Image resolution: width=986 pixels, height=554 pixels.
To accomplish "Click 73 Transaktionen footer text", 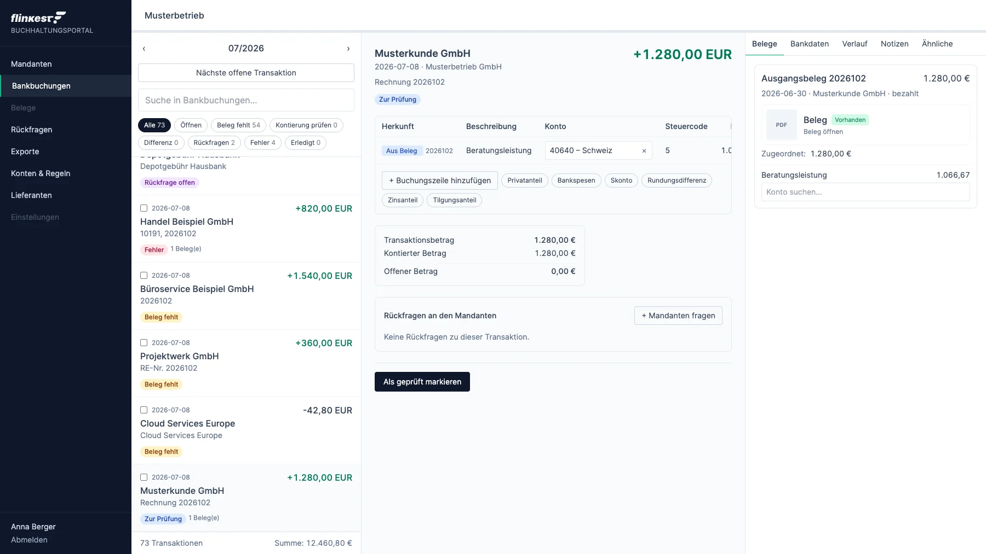I will point(171,543).
